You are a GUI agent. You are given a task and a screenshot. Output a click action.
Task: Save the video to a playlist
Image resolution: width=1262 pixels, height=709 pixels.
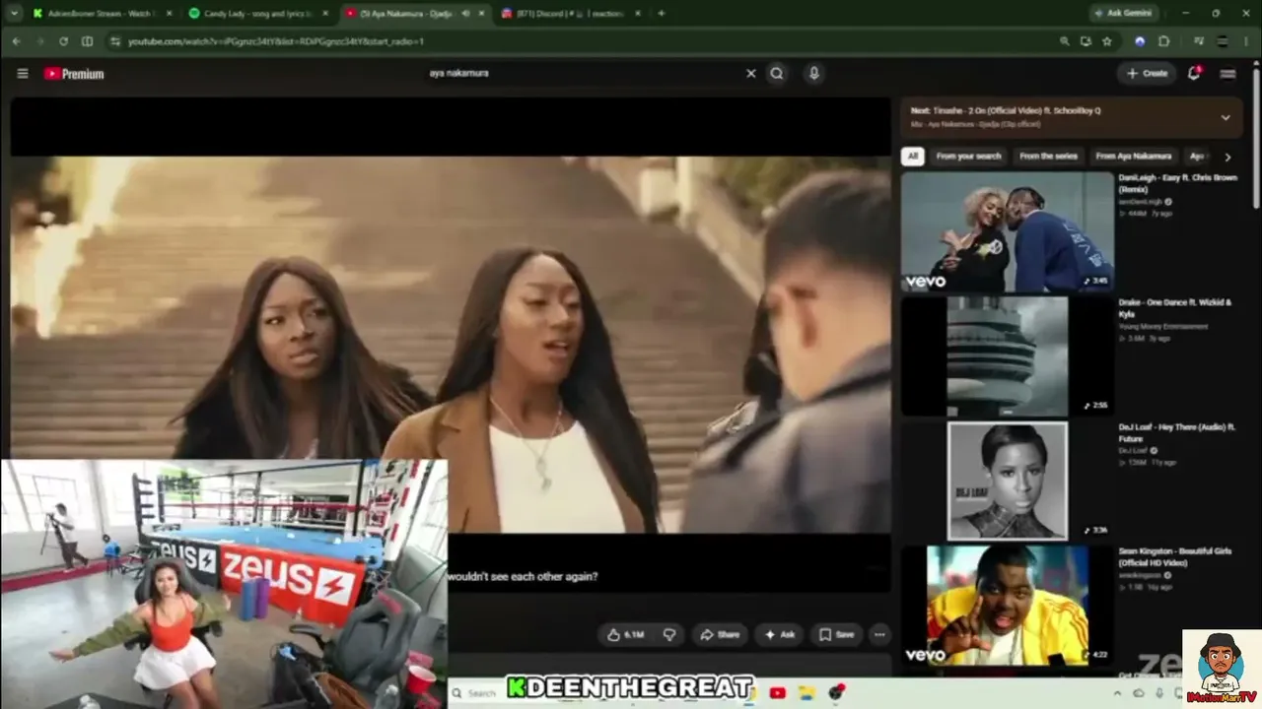click(836, 634)
